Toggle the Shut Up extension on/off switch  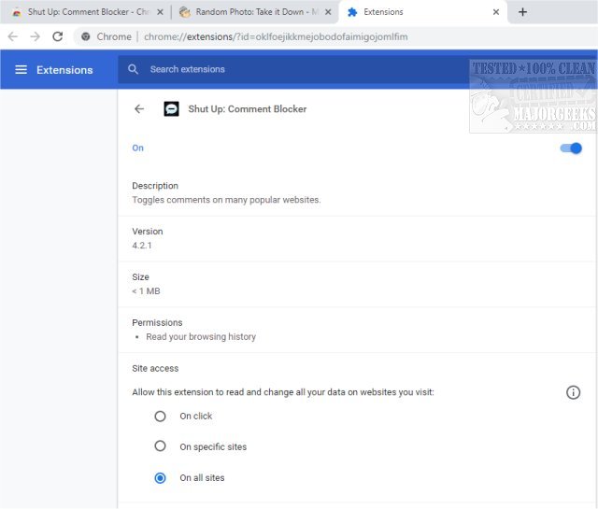[571, 148]
